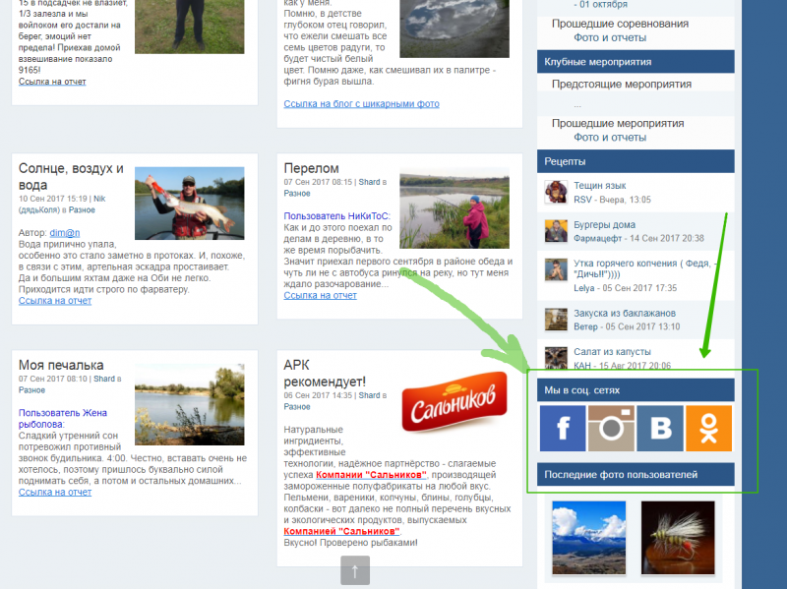Click the Сальников logo image
Viewport: 787px width, 589px height.
tap(454, 398)
